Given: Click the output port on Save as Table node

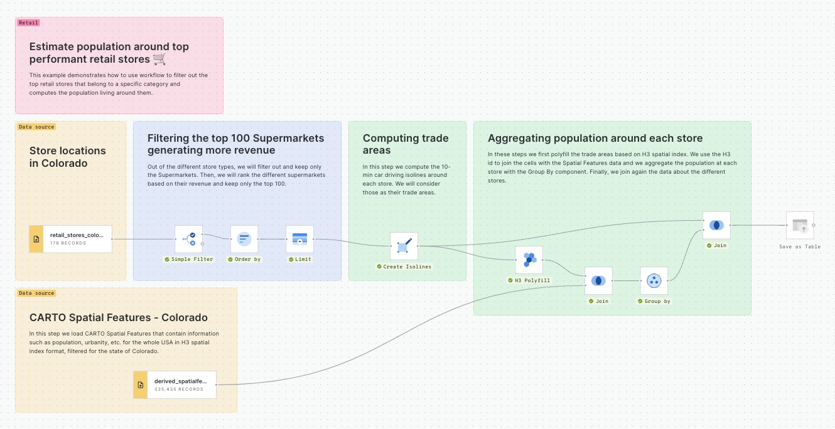Looking at the screenshot, I should pyautogui.click(x=814, y=225).
